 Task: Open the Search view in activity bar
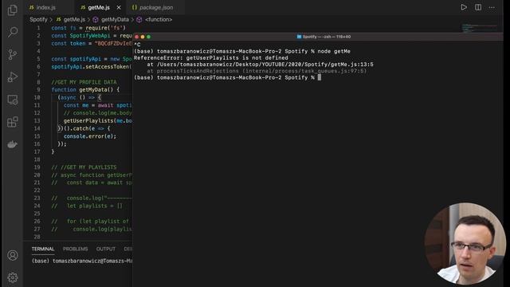click(x=13, y=32)
